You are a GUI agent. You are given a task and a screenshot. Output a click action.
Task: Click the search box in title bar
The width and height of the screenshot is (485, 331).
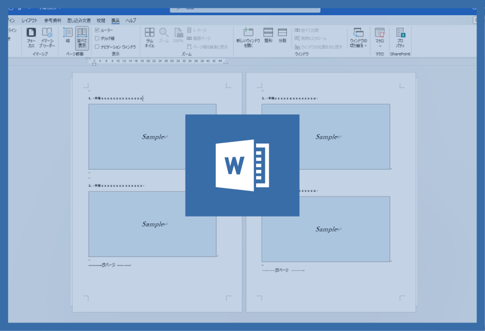(x=245, y=9)
